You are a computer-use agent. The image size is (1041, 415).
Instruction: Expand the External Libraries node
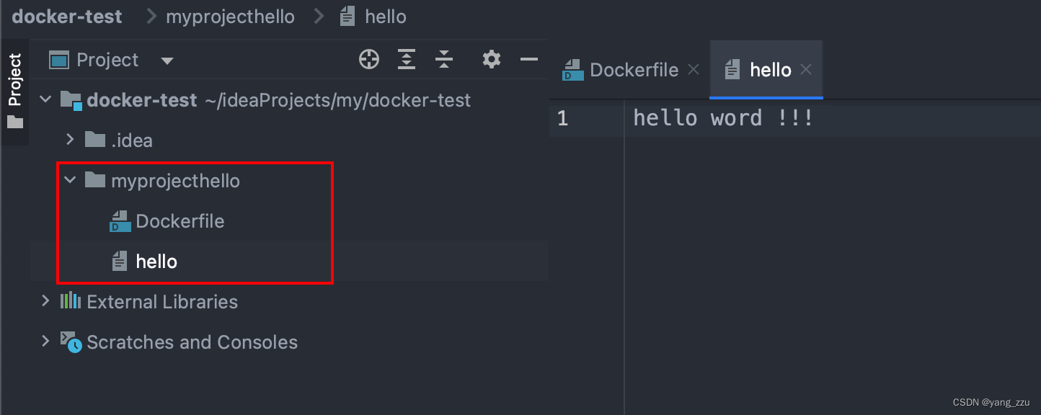pos(46,301)
